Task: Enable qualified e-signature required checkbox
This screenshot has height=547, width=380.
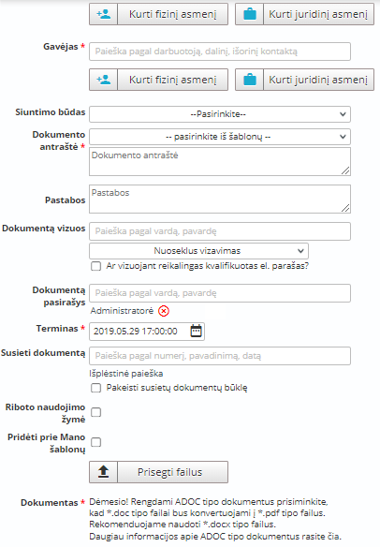Action: click(95, 266)
